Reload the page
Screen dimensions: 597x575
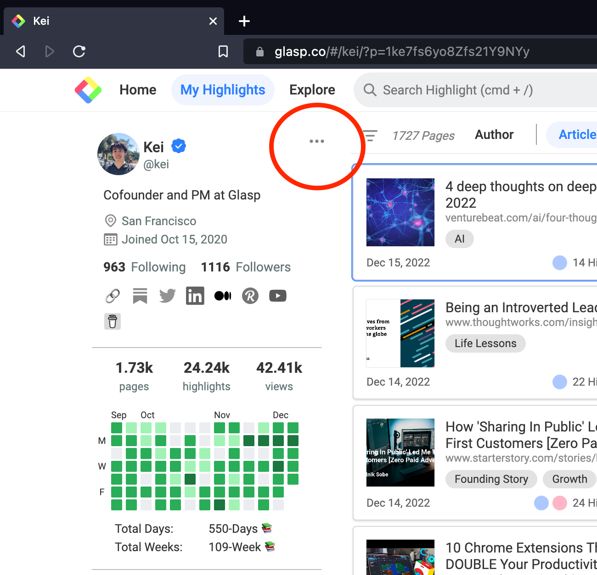pos(79,51)
